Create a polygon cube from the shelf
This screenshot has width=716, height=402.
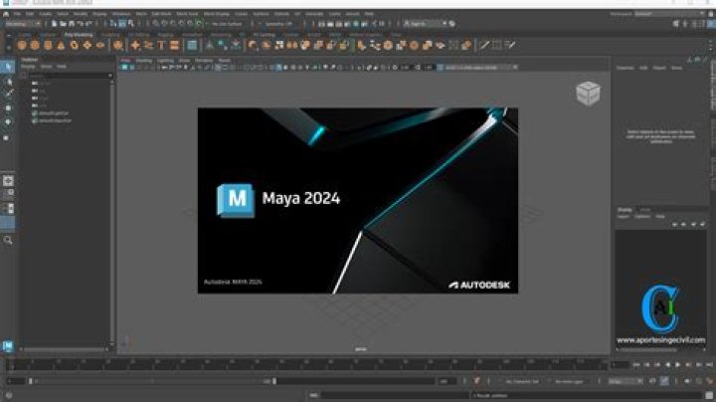click(35, 45)
